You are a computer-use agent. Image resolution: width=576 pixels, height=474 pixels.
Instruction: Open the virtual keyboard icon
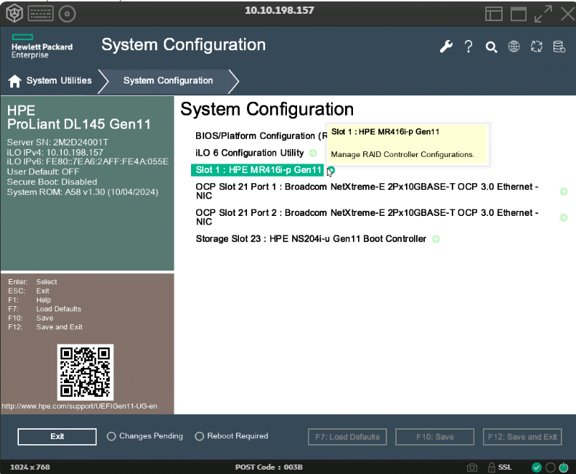(41, 14)
